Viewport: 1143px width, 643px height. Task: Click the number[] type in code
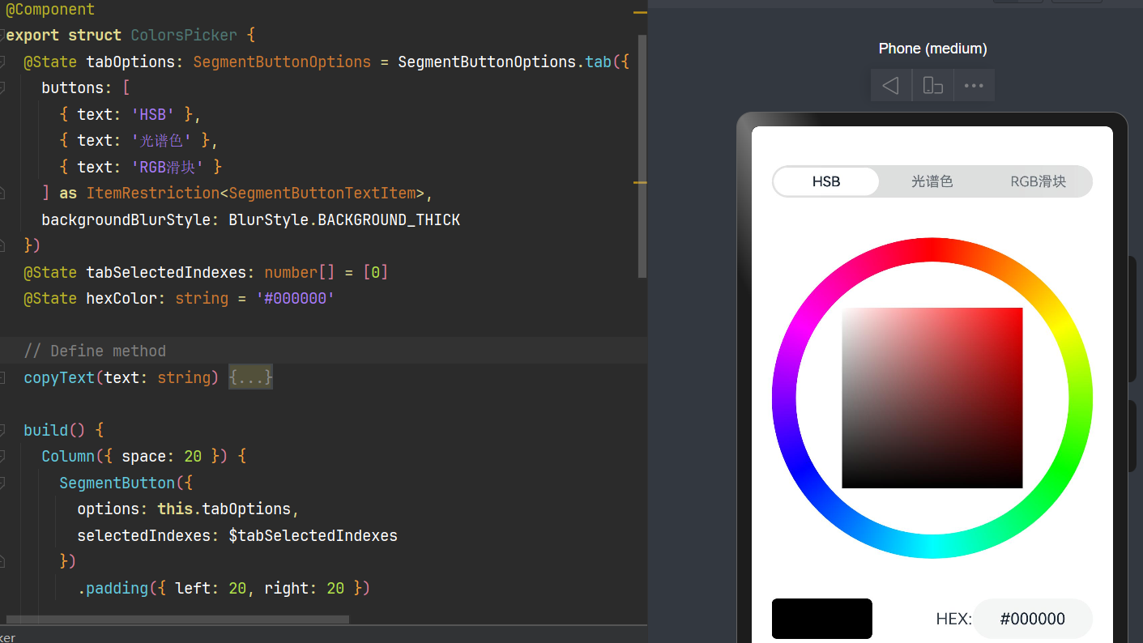tap(300, 272)
